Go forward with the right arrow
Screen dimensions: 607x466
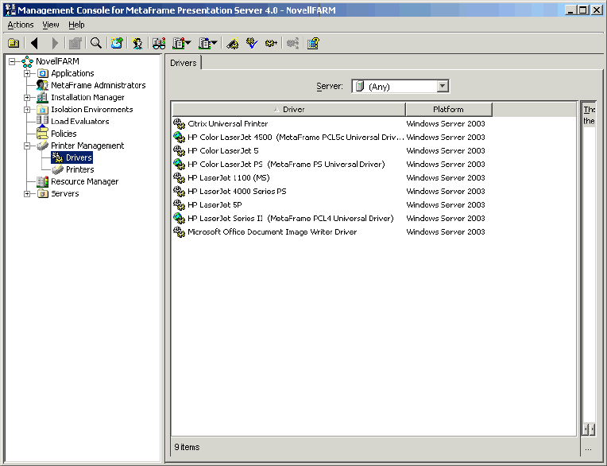tap(55, 43)
